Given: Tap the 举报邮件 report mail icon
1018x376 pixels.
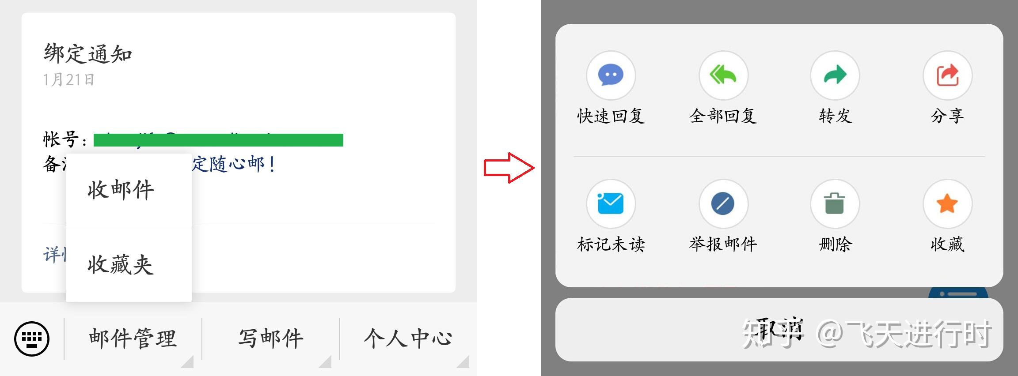Looking at the screenshot, I should point(723,204).
